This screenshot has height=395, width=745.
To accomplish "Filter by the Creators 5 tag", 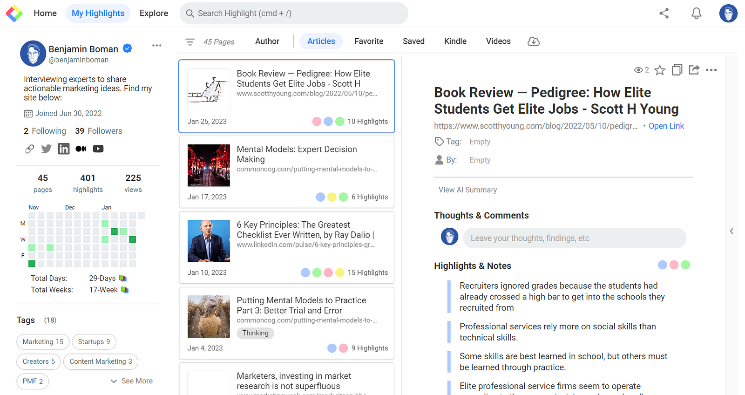I will tap(39, 361).
